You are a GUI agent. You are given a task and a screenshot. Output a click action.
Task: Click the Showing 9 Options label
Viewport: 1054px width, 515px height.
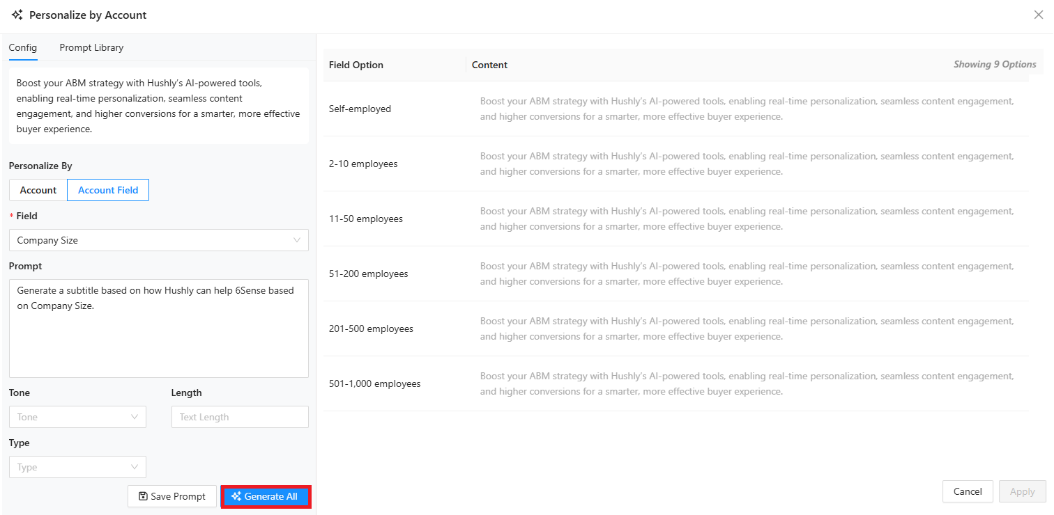(x=995, y=64)
